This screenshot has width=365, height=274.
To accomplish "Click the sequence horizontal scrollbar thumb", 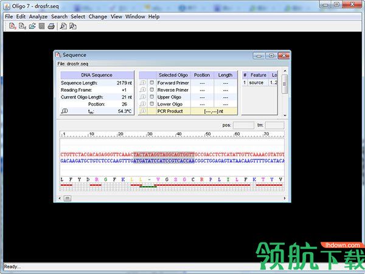I will click(x=68, y=198).
